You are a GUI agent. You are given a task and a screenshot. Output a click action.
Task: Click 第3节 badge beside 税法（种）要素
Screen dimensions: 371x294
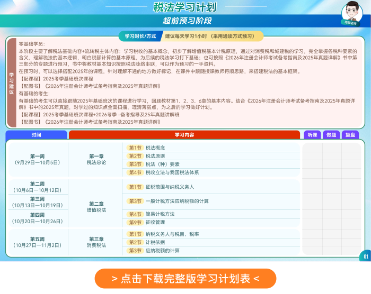(135, 164)
